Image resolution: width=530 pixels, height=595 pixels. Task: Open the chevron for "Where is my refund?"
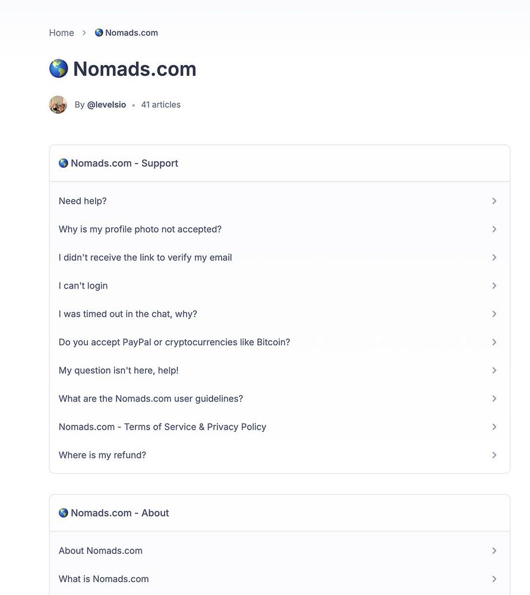[x=494, y=455]
